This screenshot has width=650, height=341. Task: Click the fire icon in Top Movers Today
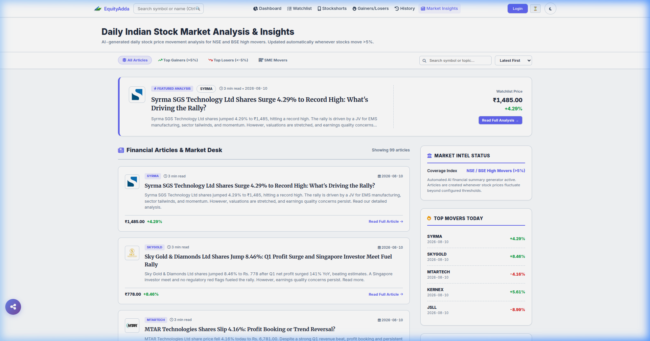[x=429, y=218]
